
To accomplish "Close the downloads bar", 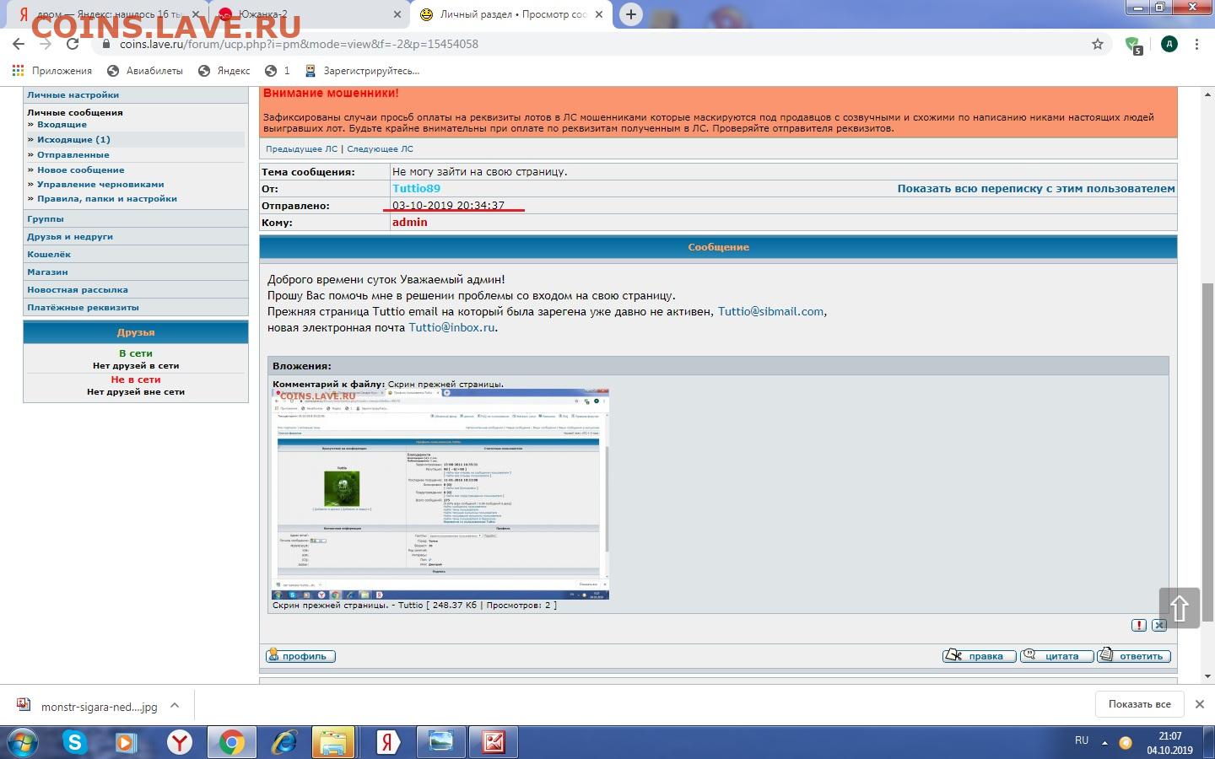I will [x=1199, y=704].
